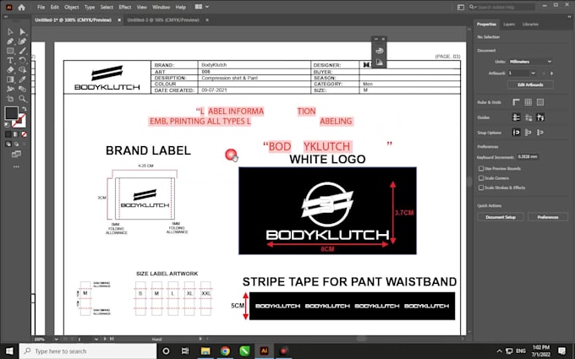575x359 pixels.
Task: Select the Symbol Sprayer tool
Action: 10,89
